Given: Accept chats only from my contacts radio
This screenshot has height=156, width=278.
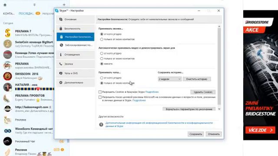Looking at the screenshot, I should click(x=102, y=83).
